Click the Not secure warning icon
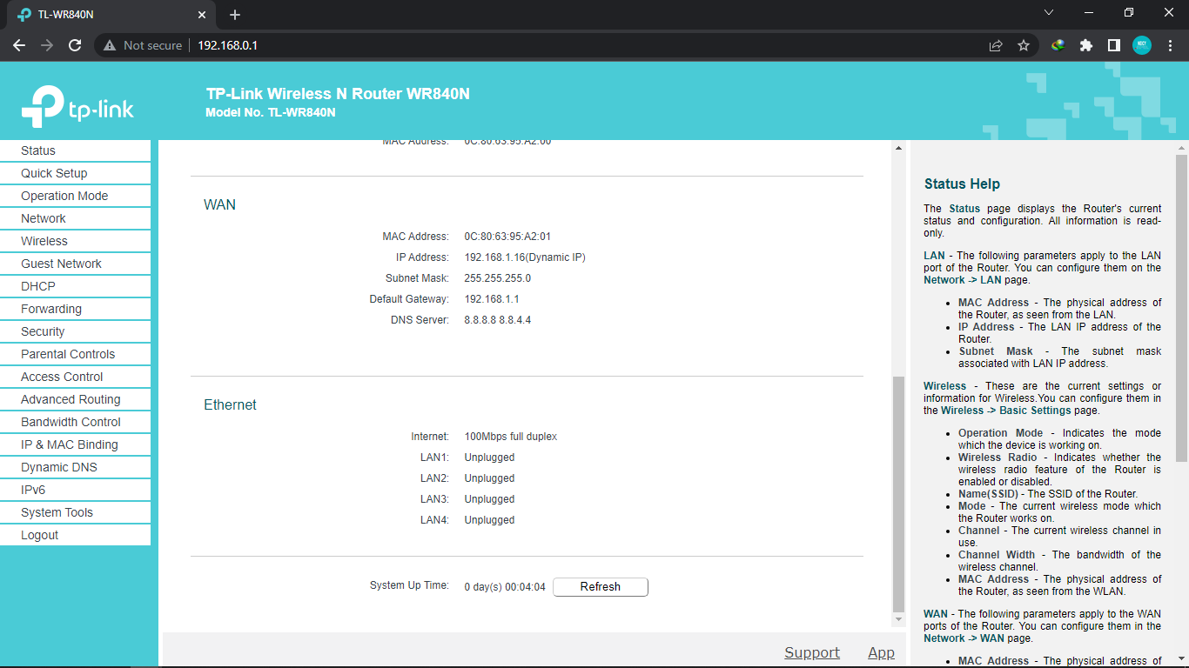This screenshot has width=1189, height=668. coord(110,45)
